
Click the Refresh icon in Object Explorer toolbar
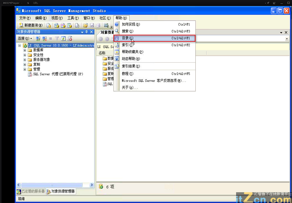pyautogui.click(x=63, y=39)
